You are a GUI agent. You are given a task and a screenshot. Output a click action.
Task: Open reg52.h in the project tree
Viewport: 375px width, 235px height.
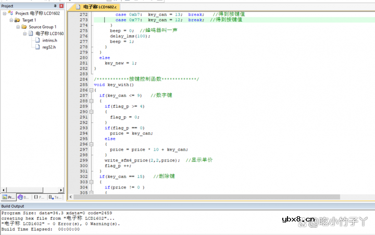tap(48, 47)
